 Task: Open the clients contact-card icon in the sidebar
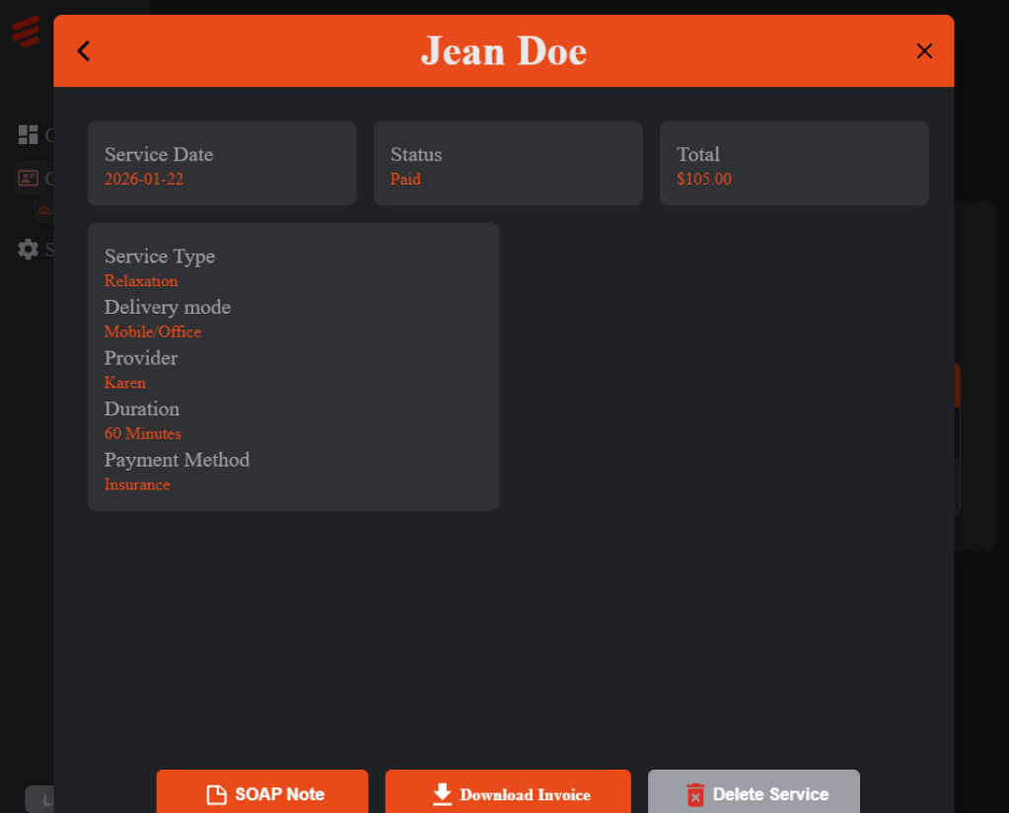28,179
